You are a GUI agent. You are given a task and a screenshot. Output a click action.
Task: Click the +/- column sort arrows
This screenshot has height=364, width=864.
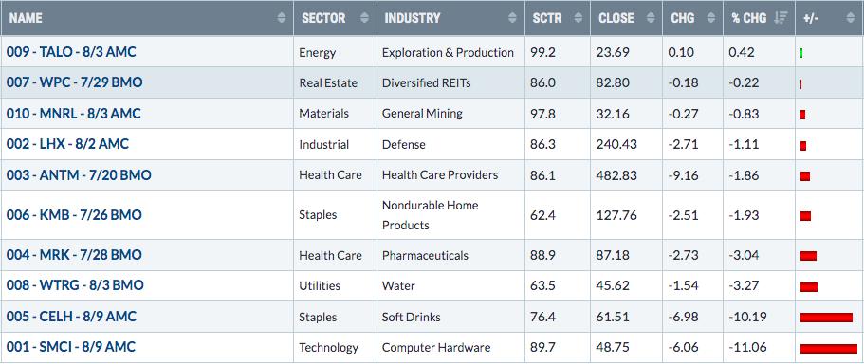pyautogui.click(x=850, y=18)
